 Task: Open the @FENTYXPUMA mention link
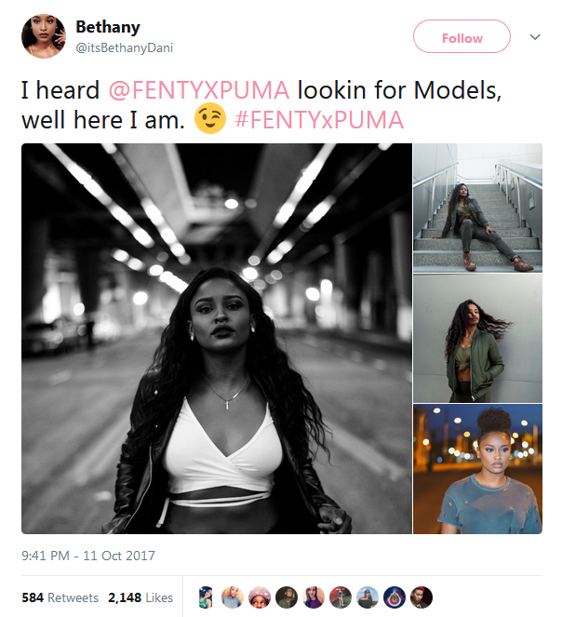tap(199, 91)
